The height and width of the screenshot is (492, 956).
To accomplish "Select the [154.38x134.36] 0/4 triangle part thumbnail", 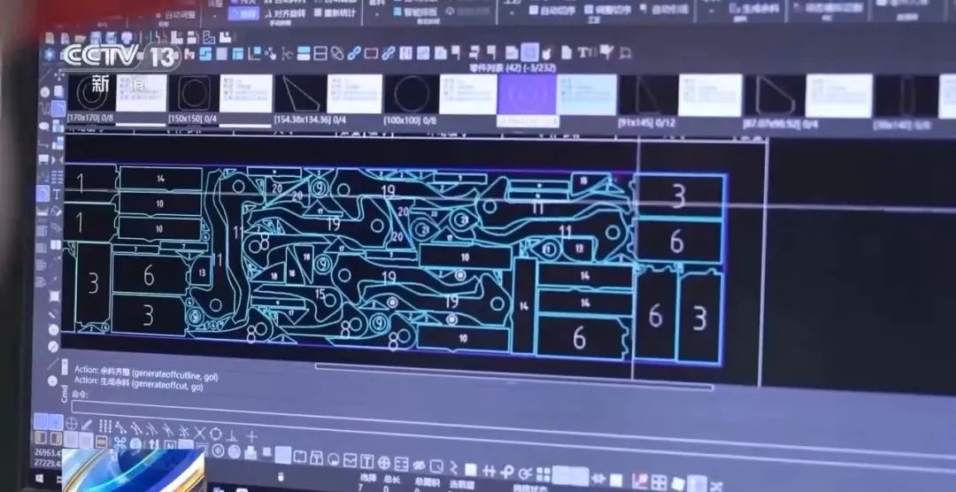I will point(299,94).
